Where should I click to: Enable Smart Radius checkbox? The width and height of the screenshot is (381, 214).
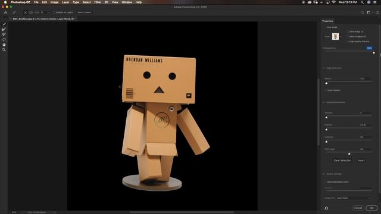pyautogui.click(x=326, y=90)
